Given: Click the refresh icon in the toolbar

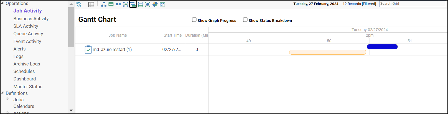Looking at the screenshot, I should click(x=79, y=4).
